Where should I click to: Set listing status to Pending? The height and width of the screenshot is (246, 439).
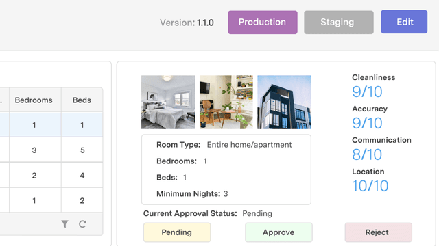[x=177, y=232]
